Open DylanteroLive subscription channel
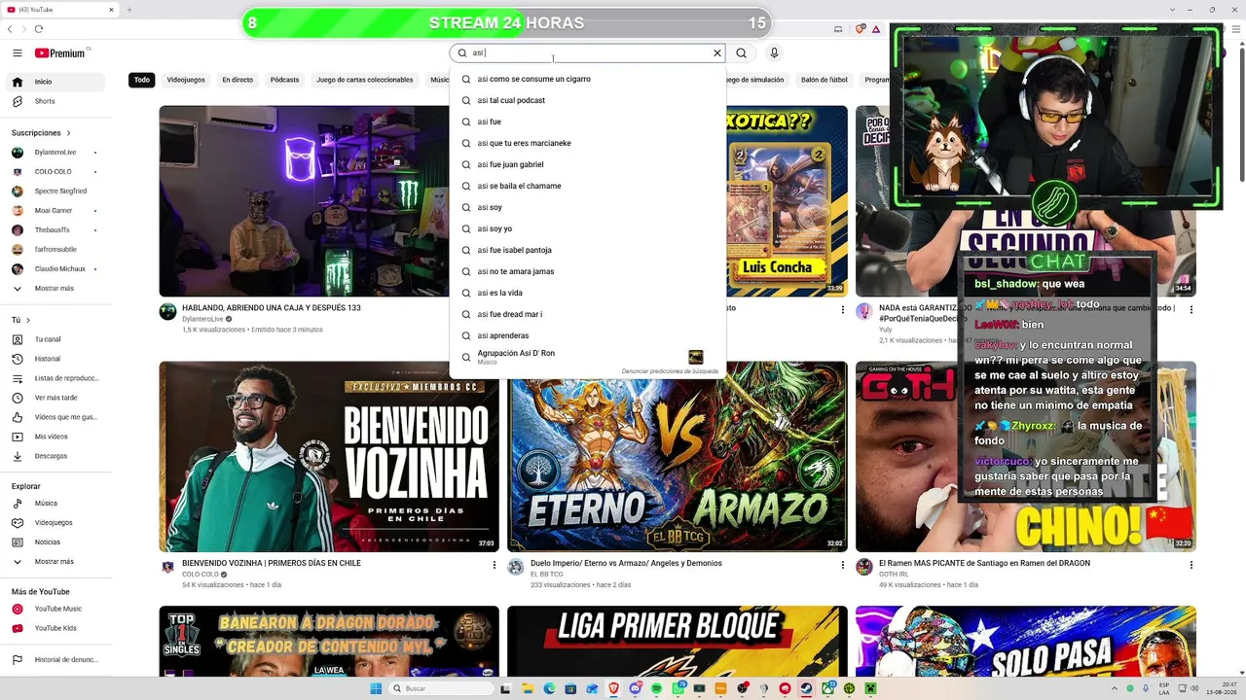The height and width of the screenshot is (700, 1246). 55,153
